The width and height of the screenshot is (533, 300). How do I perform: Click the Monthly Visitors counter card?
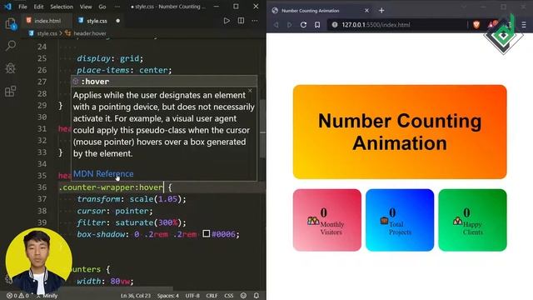(327, 220)
